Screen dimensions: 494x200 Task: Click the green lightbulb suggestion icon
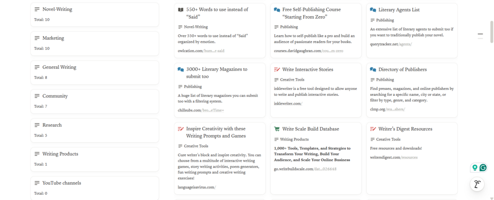[475, 168]
